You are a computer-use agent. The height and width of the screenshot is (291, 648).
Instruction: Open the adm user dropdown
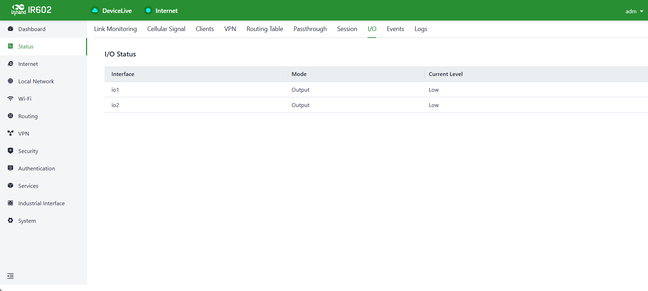(634, 11)
